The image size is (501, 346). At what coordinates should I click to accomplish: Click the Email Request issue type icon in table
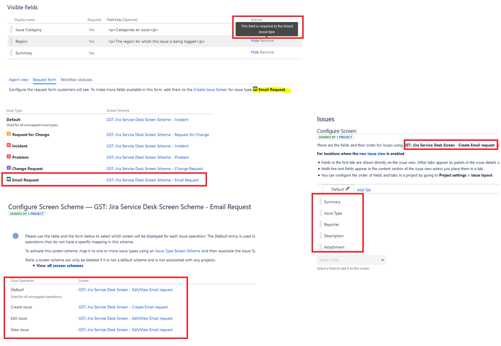coord(9,180)
